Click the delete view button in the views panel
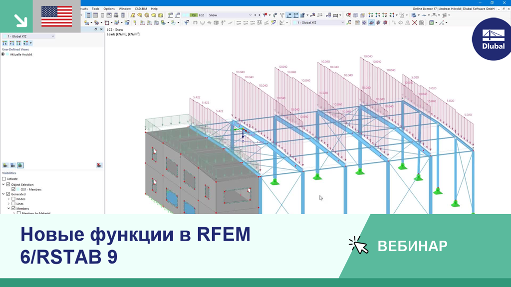The height and width of the screenshot is (287, 511). coord(99,165)
